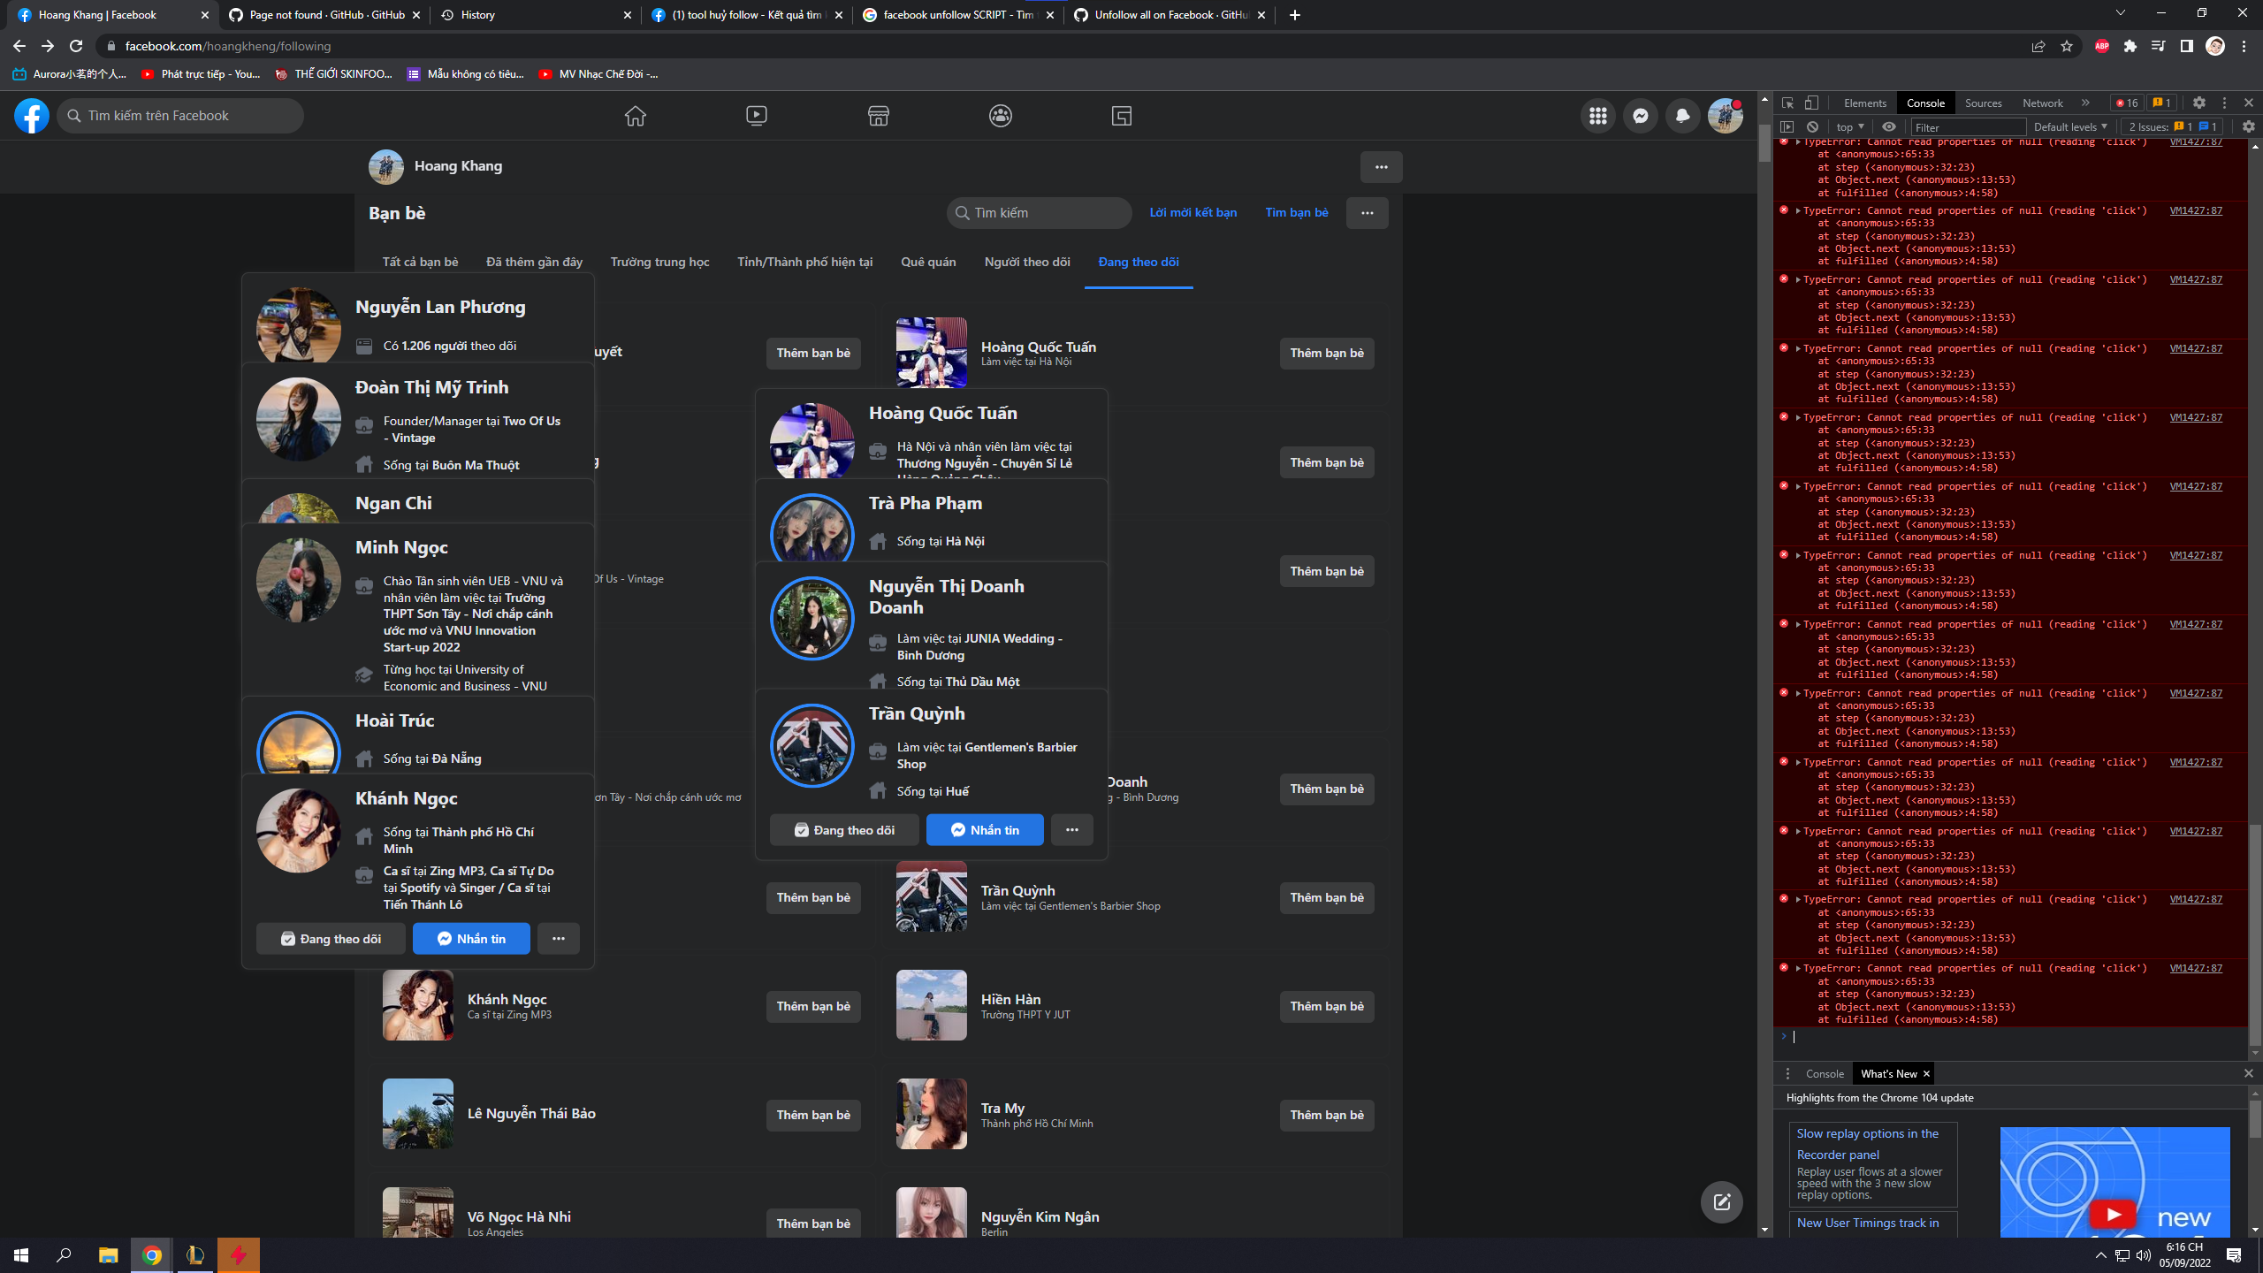Open the DevTools customize kebab menu
This screenshot has width=2263, height=1273.
tap(2224, 103)
